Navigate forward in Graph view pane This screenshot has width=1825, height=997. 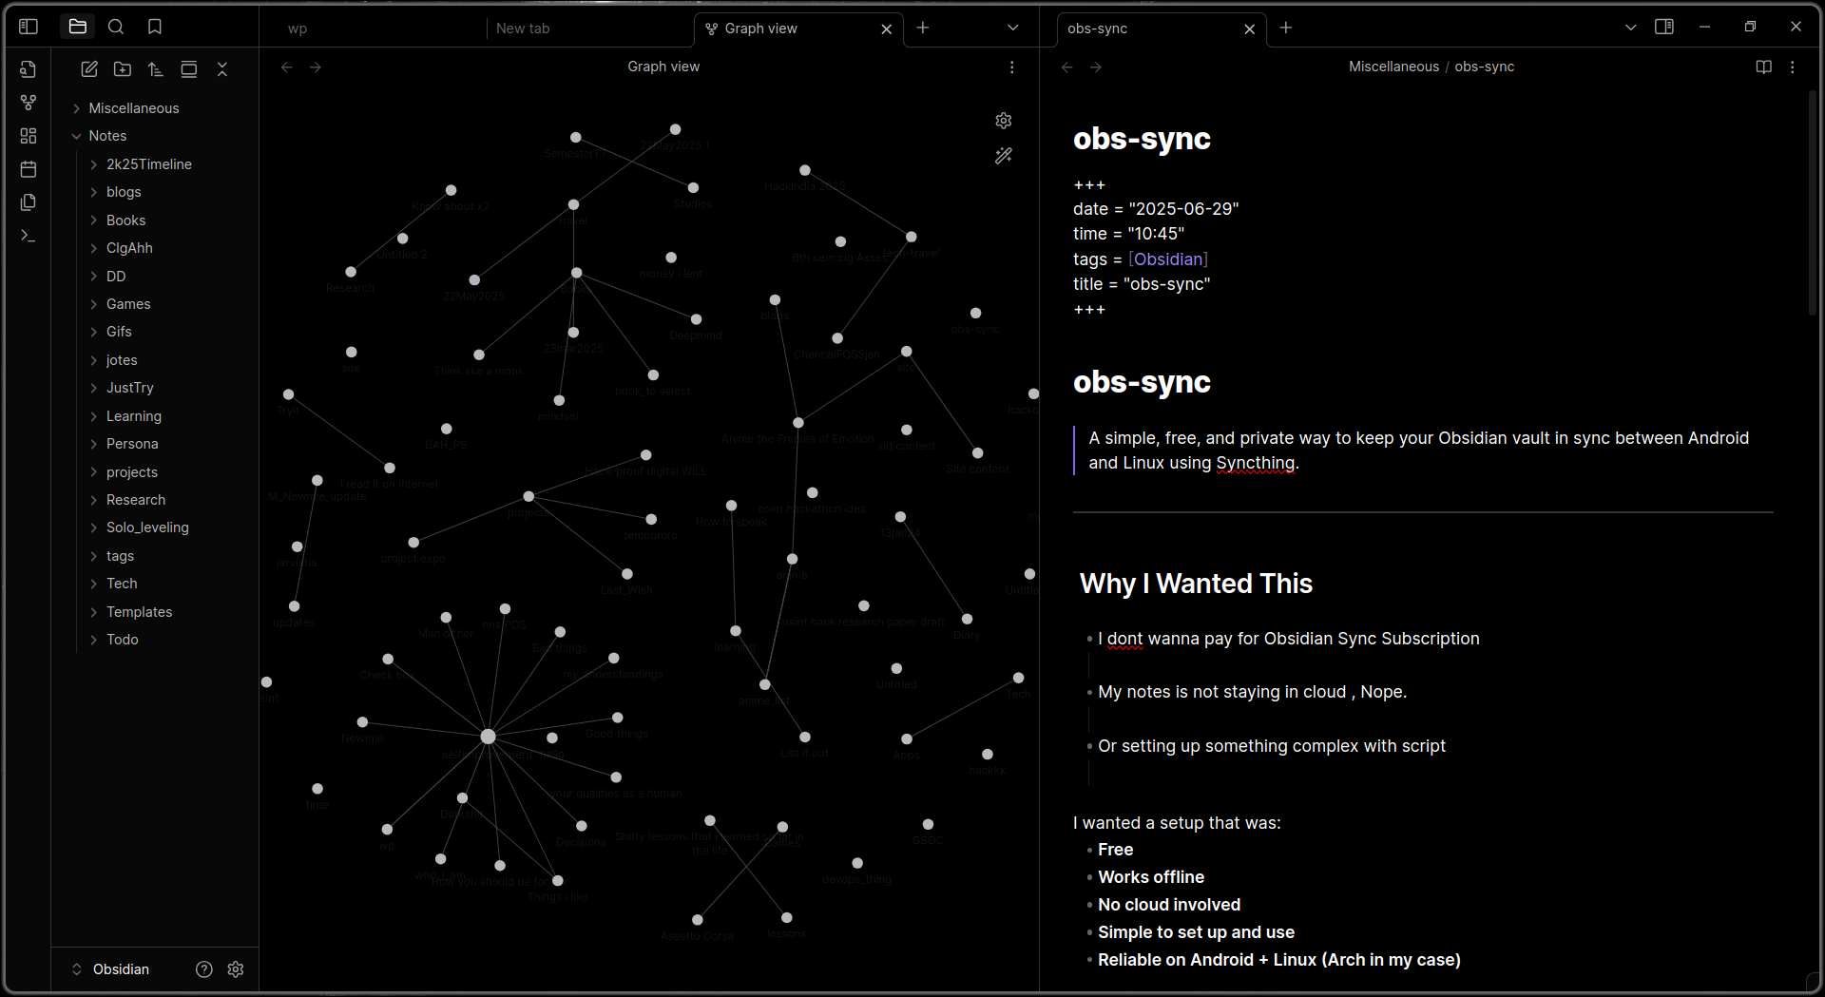coord(316,67)
